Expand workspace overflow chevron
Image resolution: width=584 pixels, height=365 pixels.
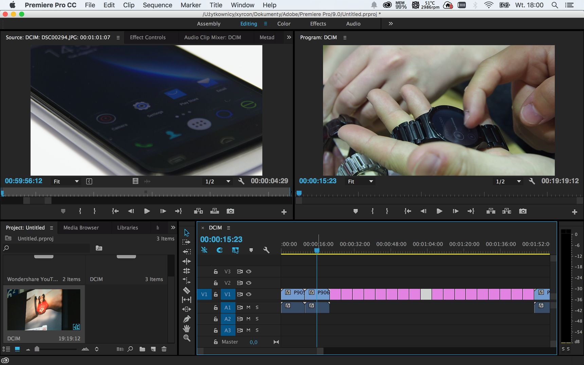click(390, 23)
